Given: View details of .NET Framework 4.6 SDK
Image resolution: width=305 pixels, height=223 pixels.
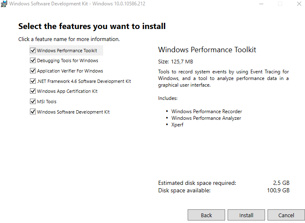Looking at the screenshot, I should click(x=84, y=81).
